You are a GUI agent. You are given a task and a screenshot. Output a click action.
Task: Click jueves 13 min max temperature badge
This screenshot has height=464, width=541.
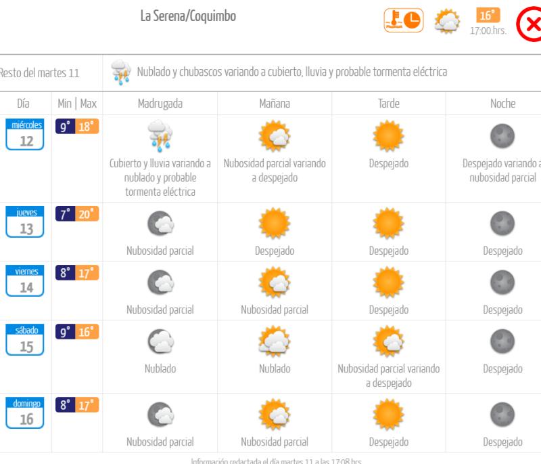click(77, 214)
